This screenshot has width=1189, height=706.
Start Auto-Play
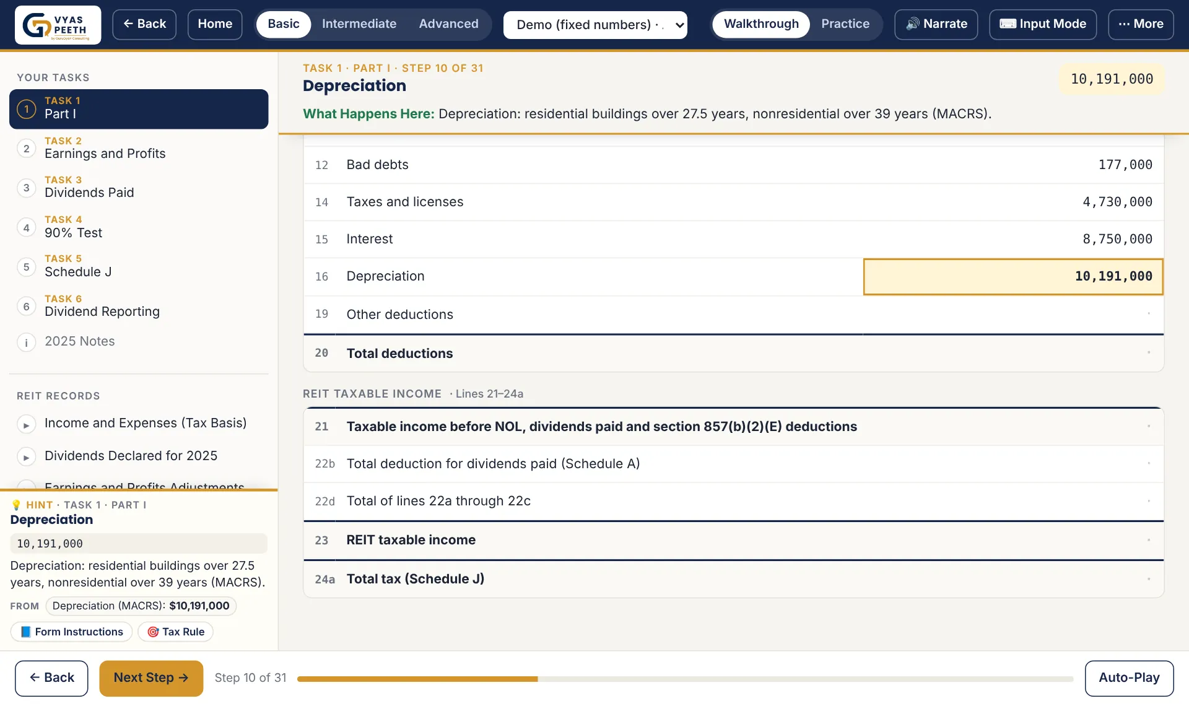tap(1129, 678)
